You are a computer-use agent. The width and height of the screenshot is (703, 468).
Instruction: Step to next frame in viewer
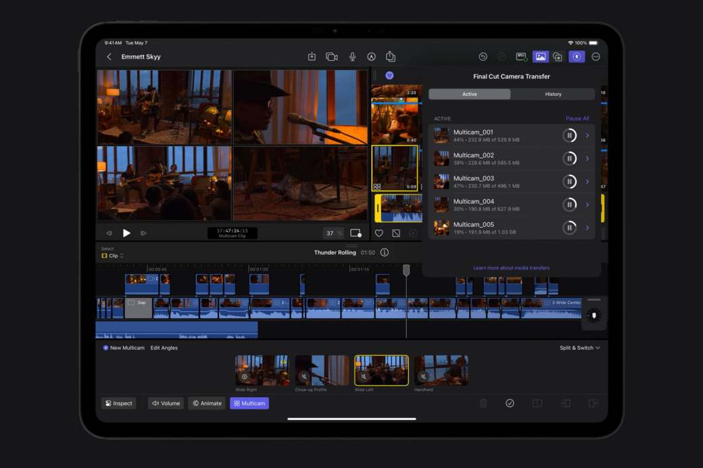143,234
